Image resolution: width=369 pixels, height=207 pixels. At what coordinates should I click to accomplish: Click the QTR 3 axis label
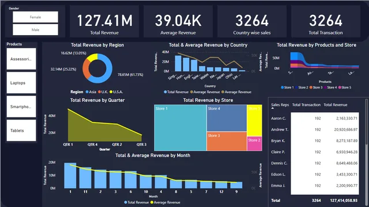[x=141, y=144]
